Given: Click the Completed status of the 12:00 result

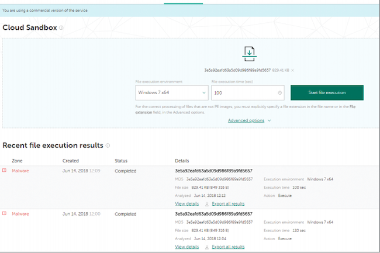Looking at the screenshot, I should tap(126, 214).
